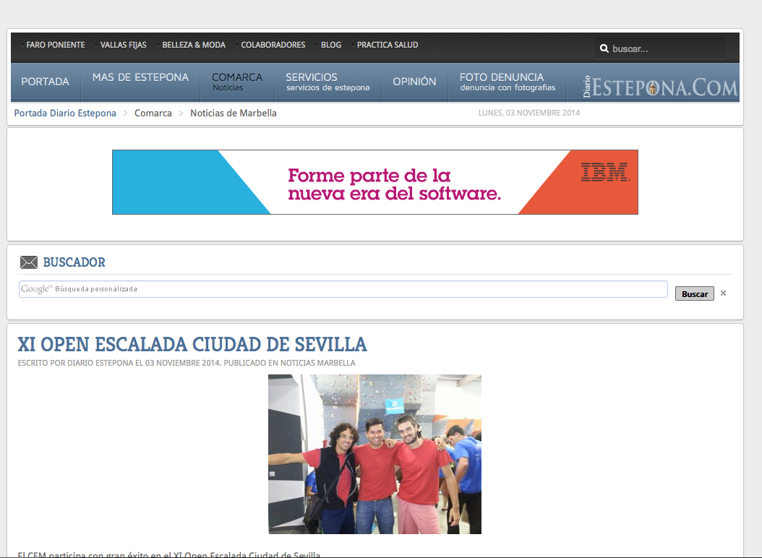Open the Opinión menu item

coord(414,82)
